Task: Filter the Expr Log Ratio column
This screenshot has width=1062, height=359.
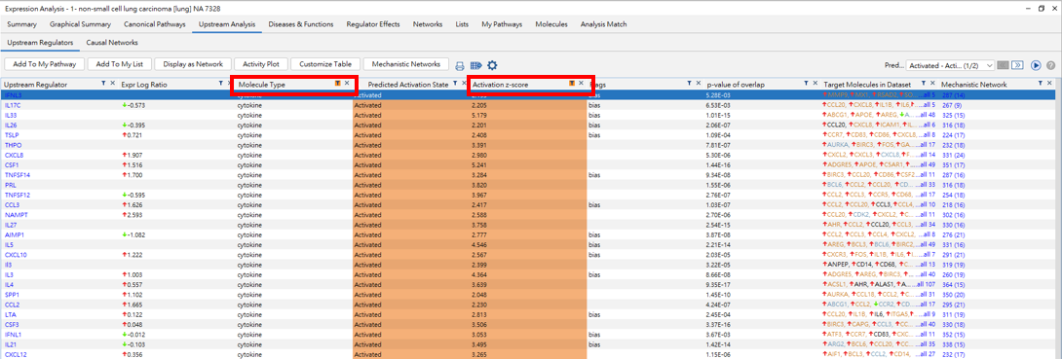Action: tap(221, 83)
